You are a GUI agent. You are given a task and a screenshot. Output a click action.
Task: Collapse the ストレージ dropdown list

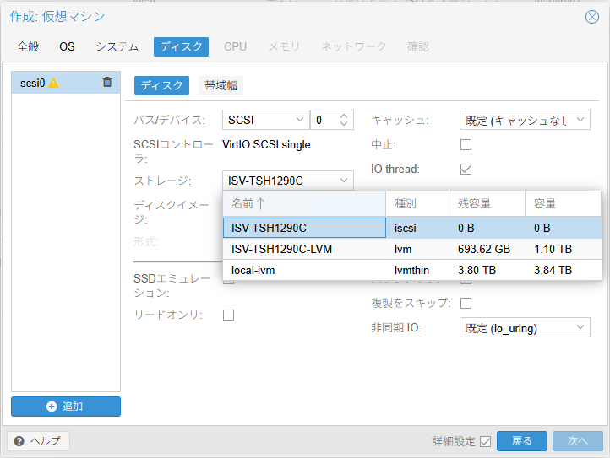pyautogui.click(x=344, y=181)
